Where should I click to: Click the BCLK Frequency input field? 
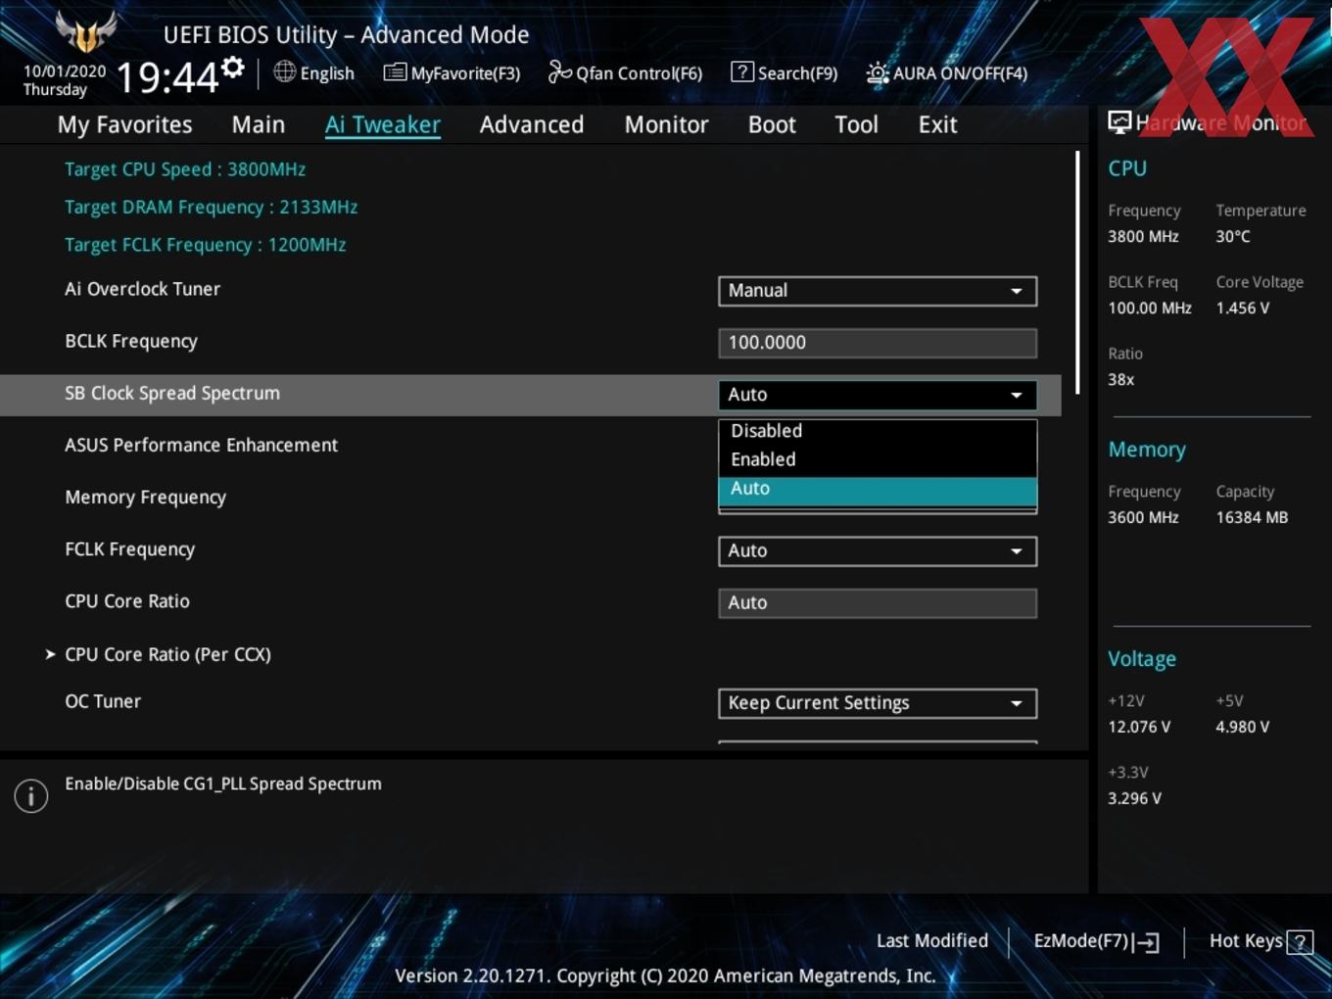pyautogui.click(x=878, y=343)
